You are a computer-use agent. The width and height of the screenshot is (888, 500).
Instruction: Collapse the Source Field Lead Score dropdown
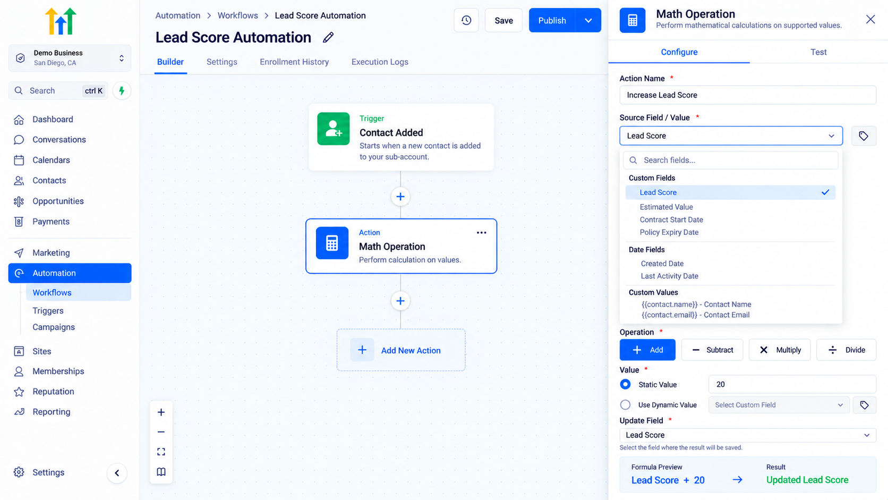pos(731,136)
